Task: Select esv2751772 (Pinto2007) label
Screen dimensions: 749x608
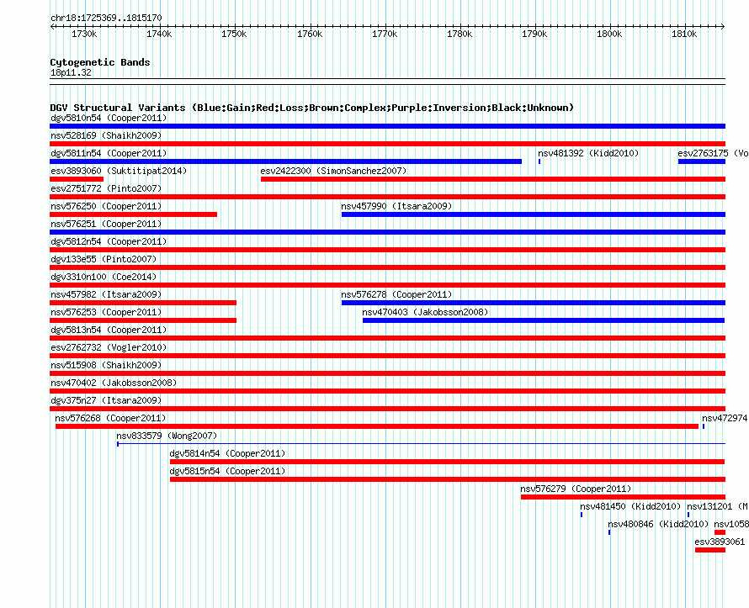Action: tap(106, 188)
